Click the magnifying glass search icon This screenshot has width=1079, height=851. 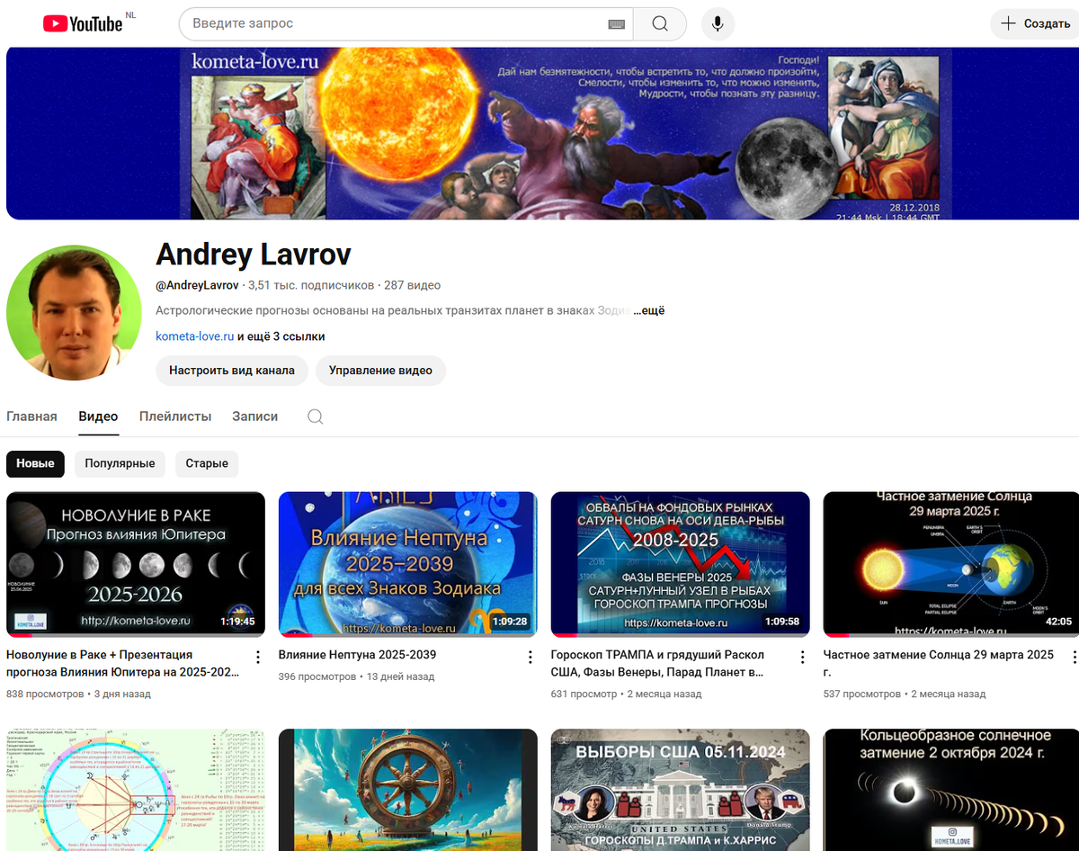(660, 23)
